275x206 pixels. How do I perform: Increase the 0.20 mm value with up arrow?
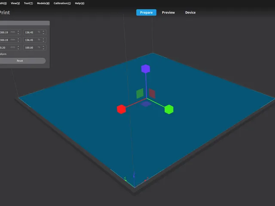click(18, 46)
